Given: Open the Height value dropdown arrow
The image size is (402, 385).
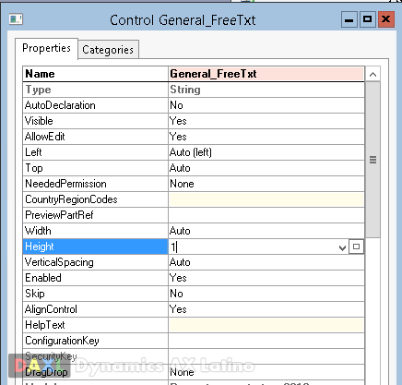Looking at the screenshot, I should pos(342,247).
